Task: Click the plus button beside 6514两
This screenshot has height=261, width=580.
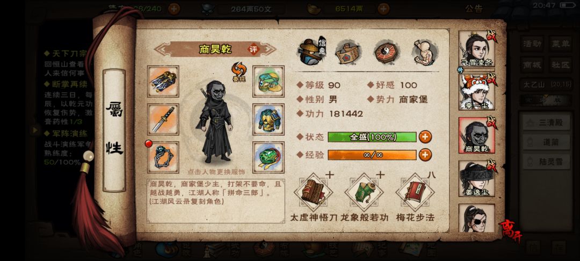Action: [383, 9]
